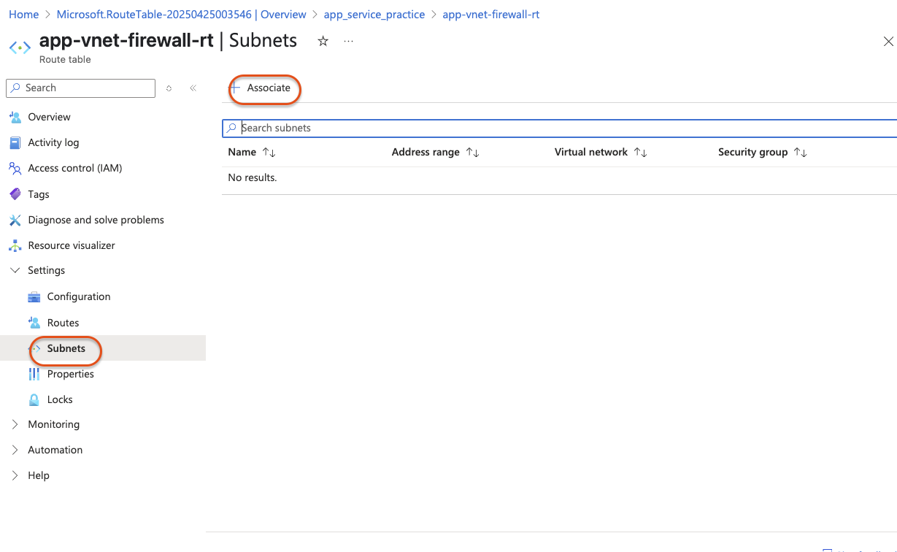Collapse the sidebar menu with double chevron
Screen dimensions: 897x552
point(193,88)
